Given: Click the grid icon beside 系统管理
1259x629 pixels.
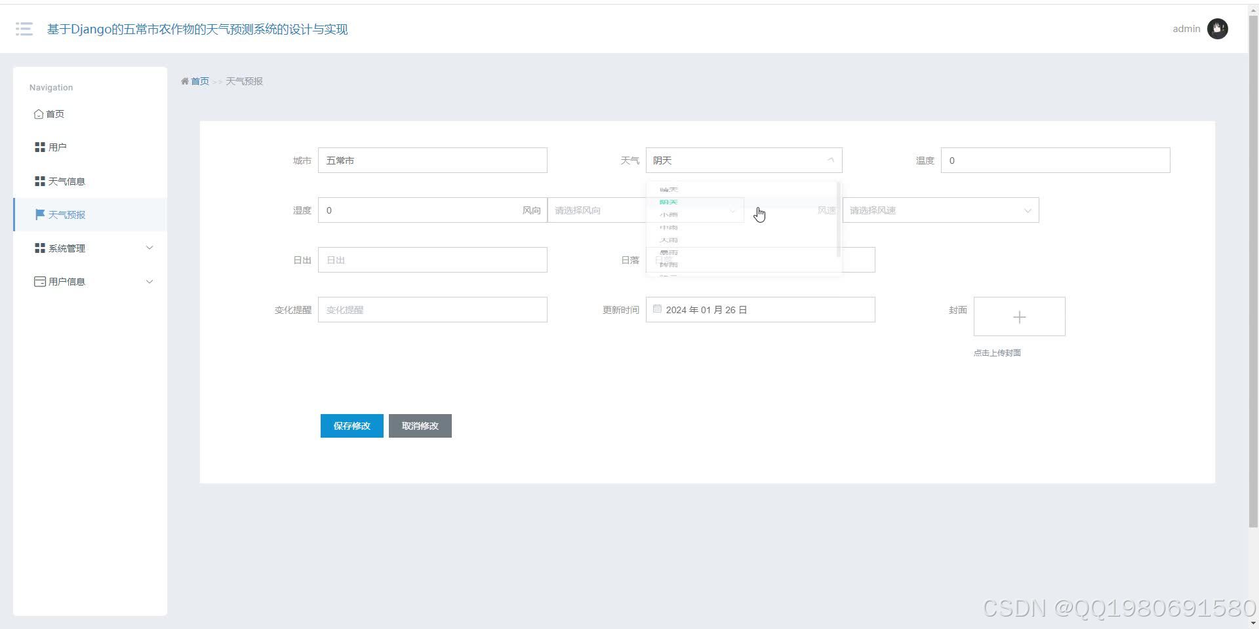Looking at the screenshot, I should [x=40, y=248].
